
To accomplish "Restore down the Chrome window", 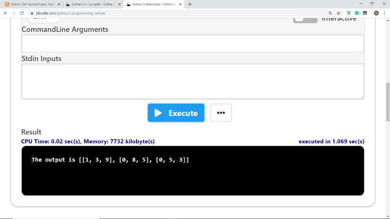I will (x=372, y=4).
